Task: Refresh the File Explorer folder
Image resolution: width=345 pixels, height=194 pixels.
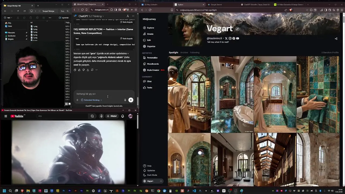Action: (25, 11)
